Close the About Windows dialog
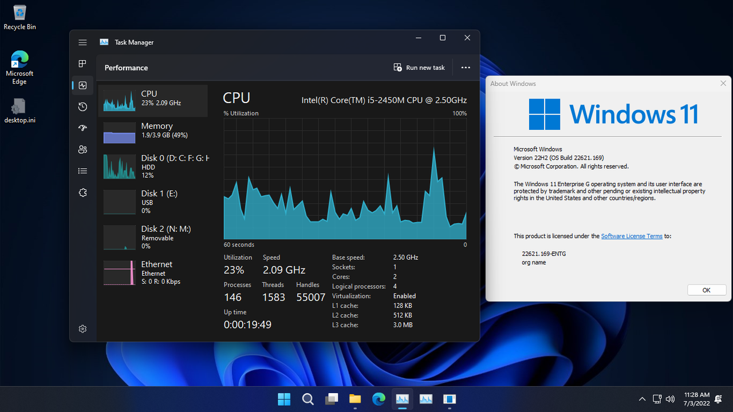 723,84
